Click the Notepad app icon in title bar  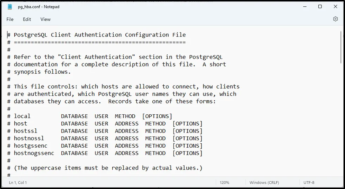(10, 7)
